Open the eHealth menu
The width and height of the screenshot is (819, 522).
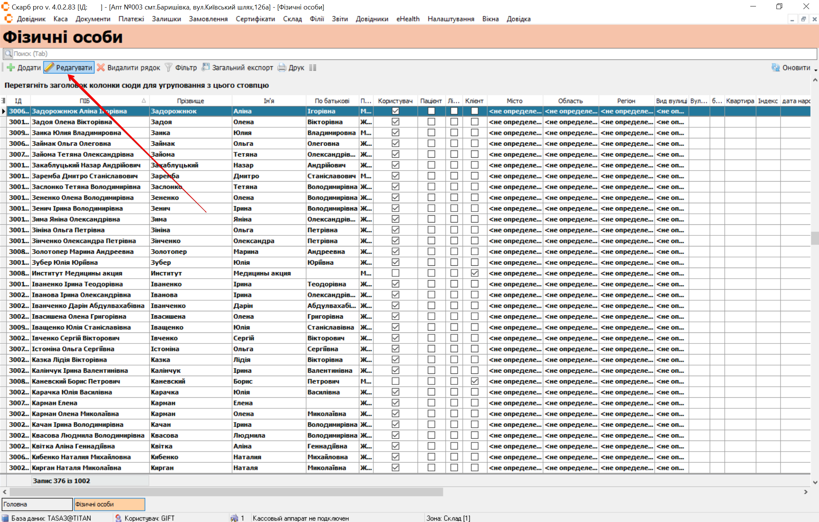[x=408, y=19]
